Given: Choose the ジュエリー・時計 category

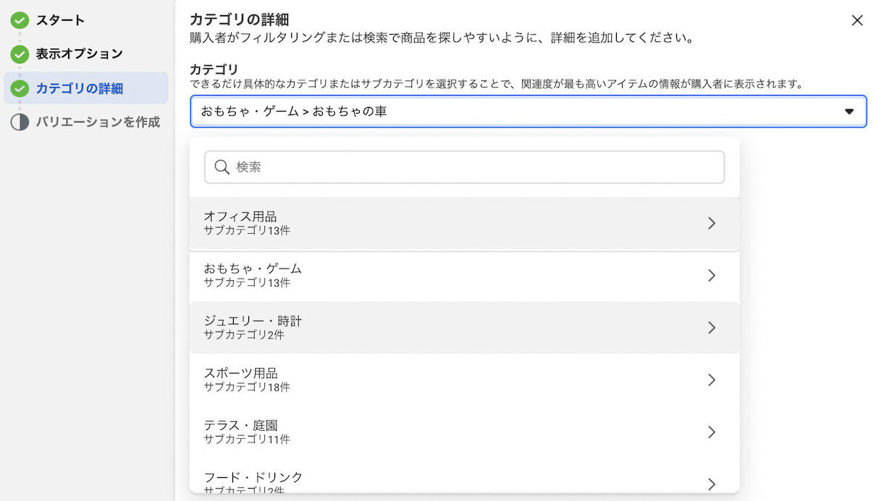Looking at the screenshot, I should [253, 321].
